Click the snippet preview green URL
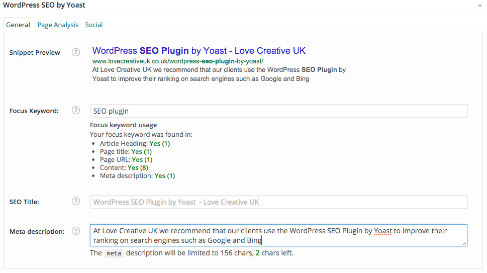Screen dimensions: 487x273 177,61
